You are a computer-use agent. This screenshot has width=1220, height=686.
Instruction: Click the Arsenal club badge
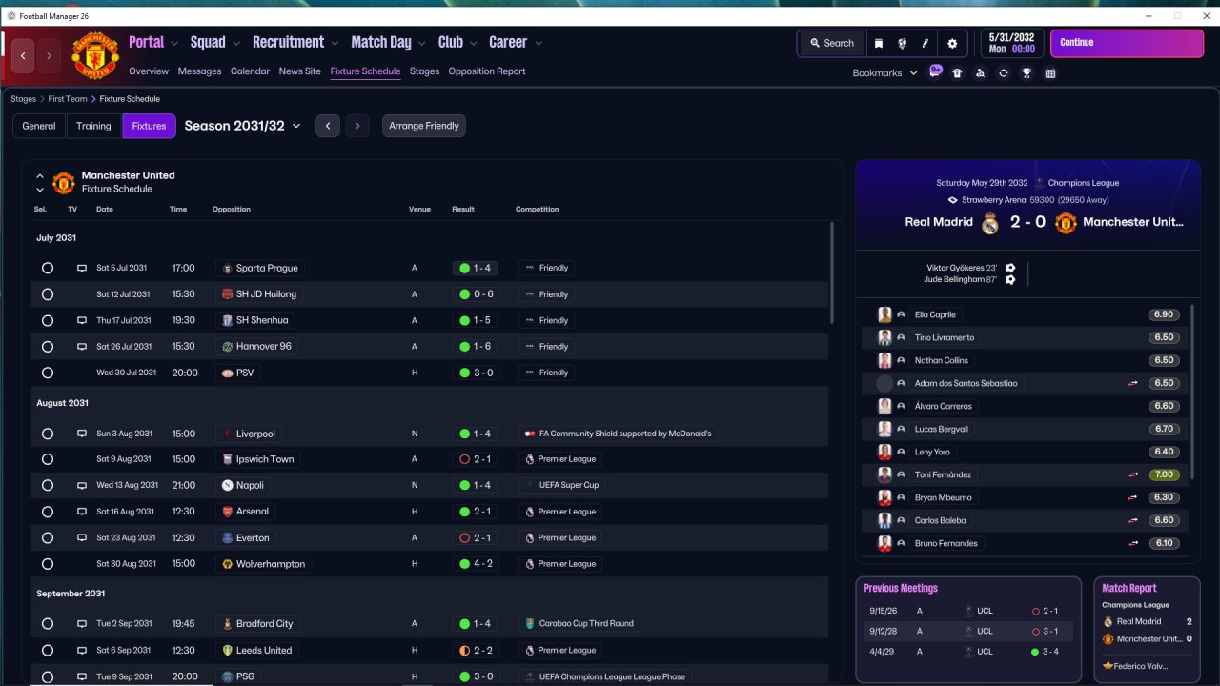(x=227, y=512)
